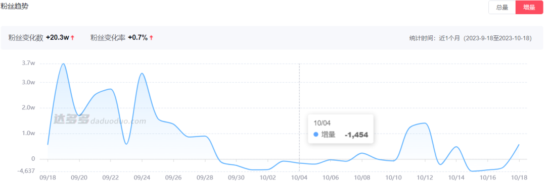Select the 10/12 x-axis date label

pos(425,177)
